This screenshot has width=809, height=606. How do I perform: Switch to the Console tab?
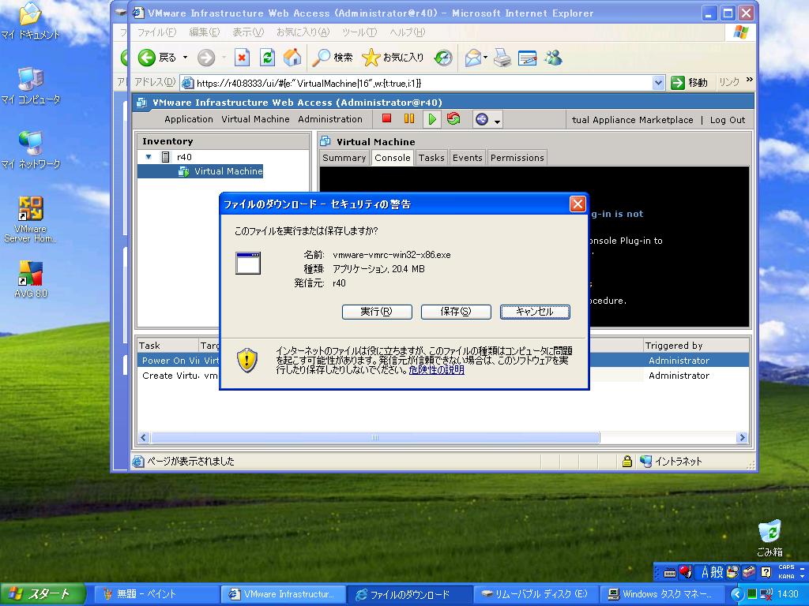point(393,158)
